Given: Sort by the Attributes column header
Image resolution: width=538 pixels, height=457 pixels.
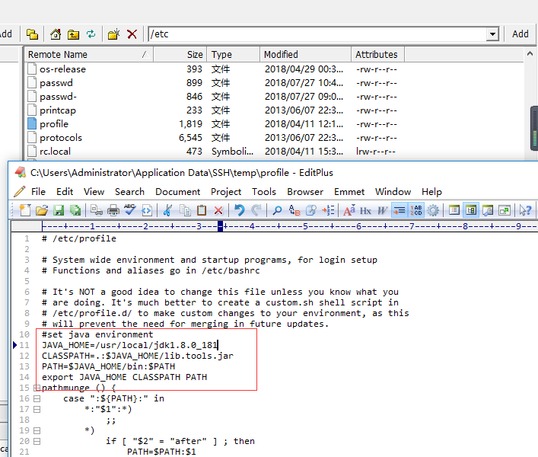Looking at the screenshot, I should pyautogui.click(x=377, y=55).
